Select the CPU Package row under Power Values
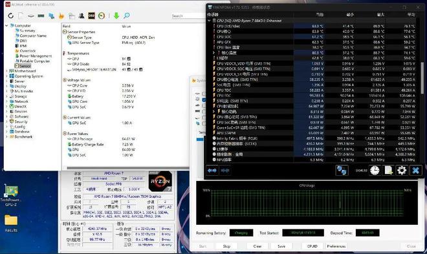The width and height of the screenshot is (427, 254). tap(126, 139)
